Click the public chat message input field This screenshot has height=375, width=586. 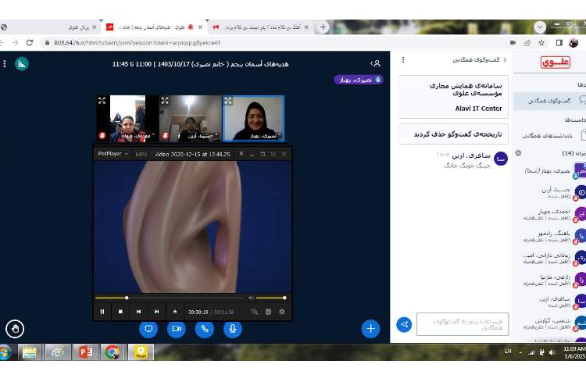click(463, 324)
